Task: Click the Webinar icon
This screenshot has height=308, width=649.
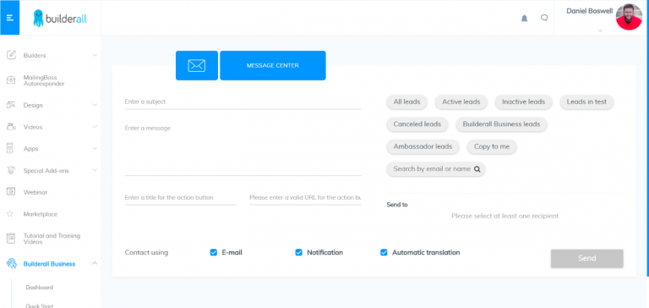Action: 11,192
